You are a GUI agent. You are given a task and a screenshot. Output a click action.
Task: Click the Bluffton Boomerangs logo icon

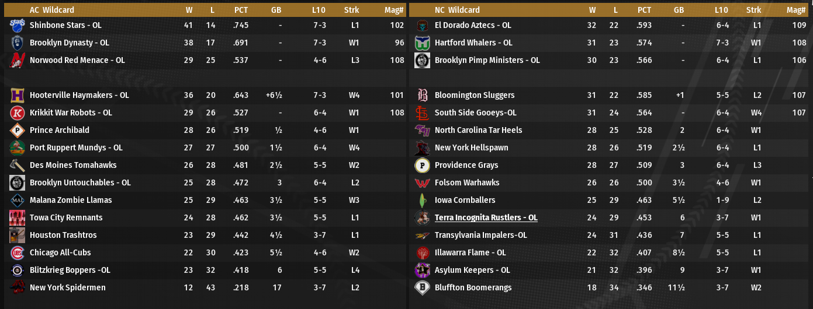(x=422, y=288)
